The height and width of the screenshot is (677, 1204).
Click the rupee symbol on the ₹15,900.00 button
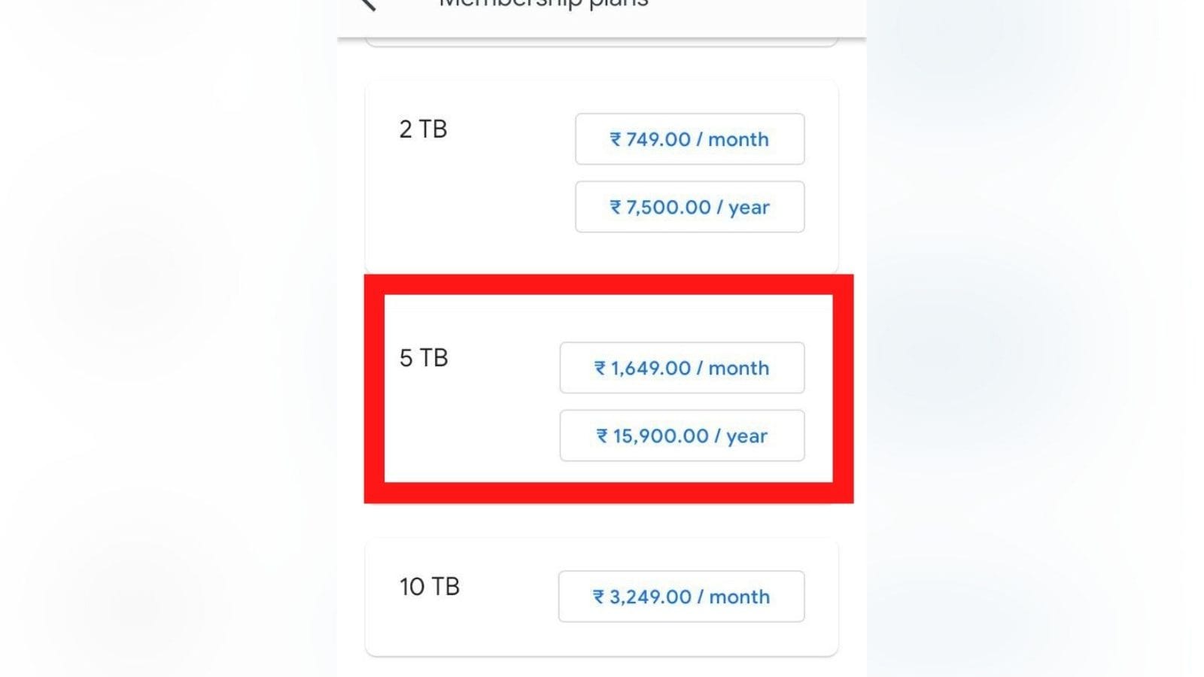[602, 436]
